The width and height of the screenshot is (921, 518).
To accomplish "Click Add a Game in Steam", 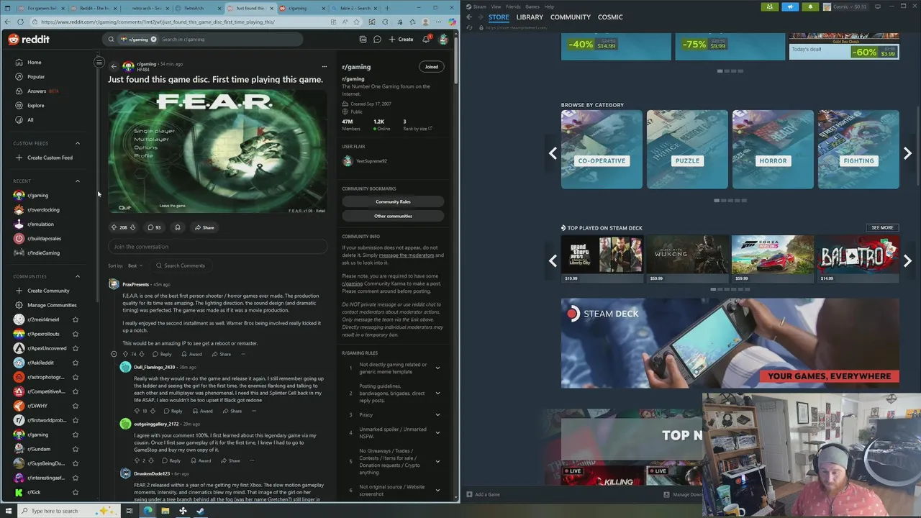I will (x=483, y=494).
